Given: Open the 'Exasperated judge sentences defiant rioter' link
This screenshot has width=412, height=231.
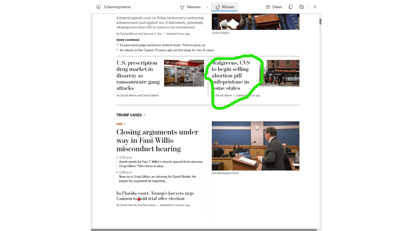Looking at the screenshot, I should pyautogui.click(x=163, y=45).
